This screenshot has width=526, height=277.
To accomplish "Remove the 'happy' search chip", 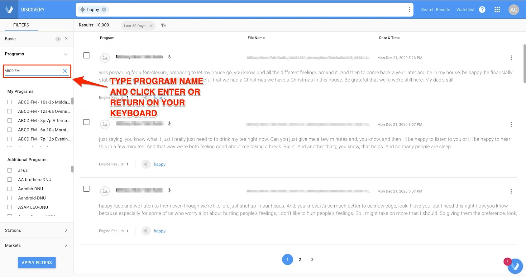I will 104,10.
